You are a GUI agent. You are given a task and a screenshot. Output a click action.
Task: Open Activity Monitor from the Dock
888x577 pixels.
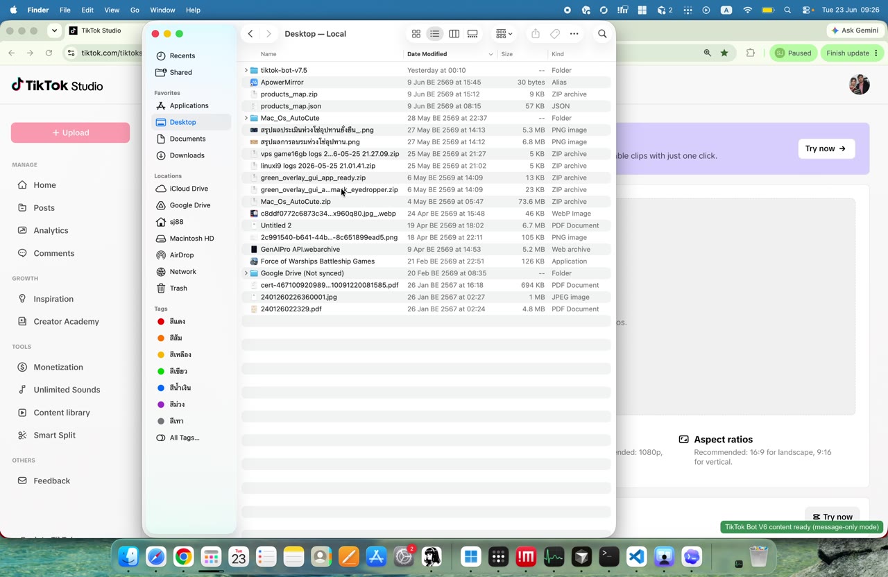click(554, 556)
